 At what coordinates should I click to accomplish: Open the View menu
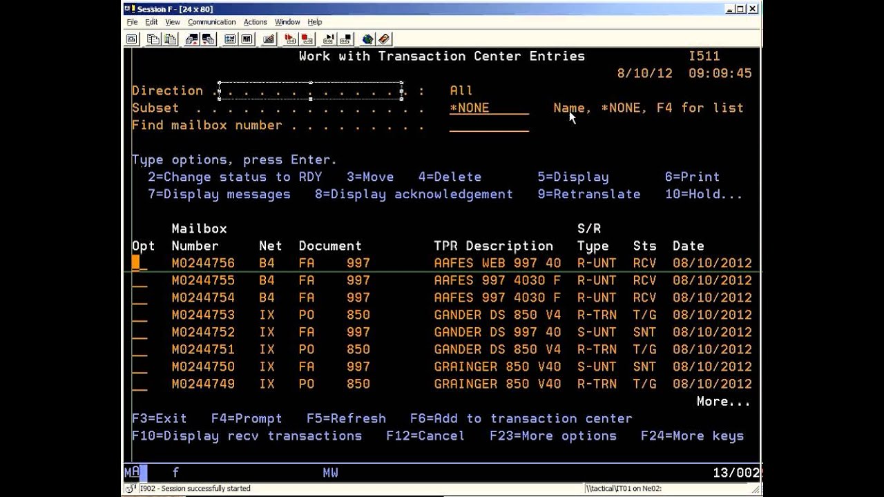point(173,22)
